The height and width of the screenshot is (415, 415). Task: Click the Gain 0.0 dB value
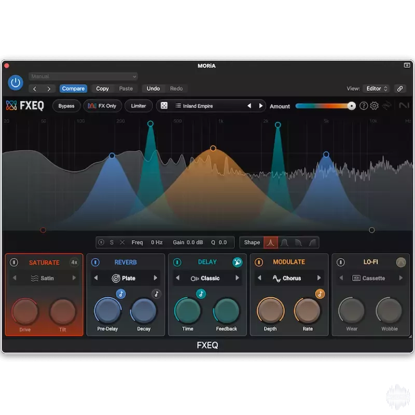click(x=195, y=242)
